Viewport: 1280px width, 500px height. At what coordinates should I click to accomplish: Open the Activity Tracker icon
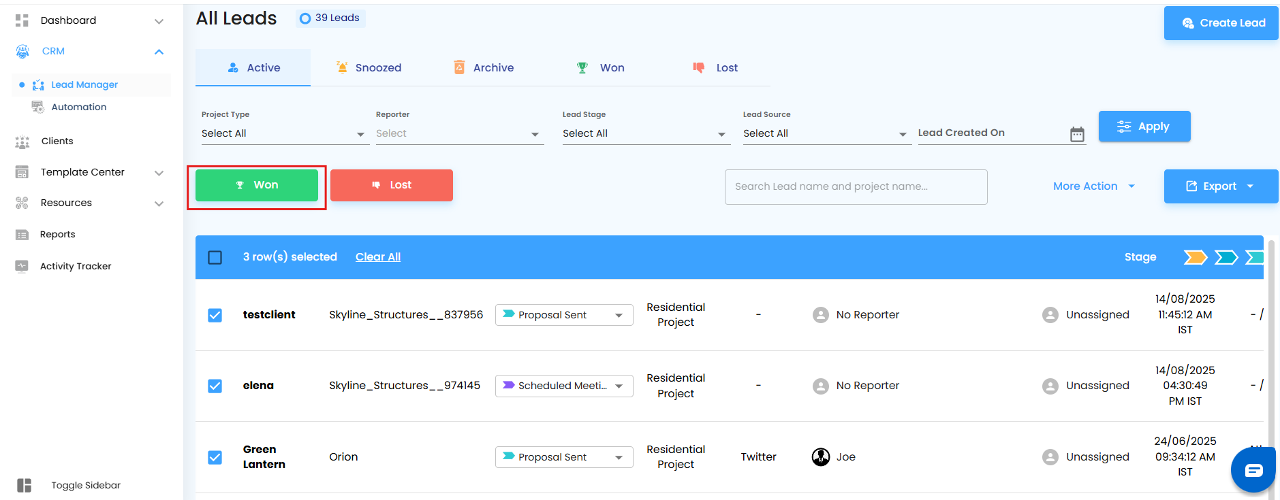[x=22, y=266]
